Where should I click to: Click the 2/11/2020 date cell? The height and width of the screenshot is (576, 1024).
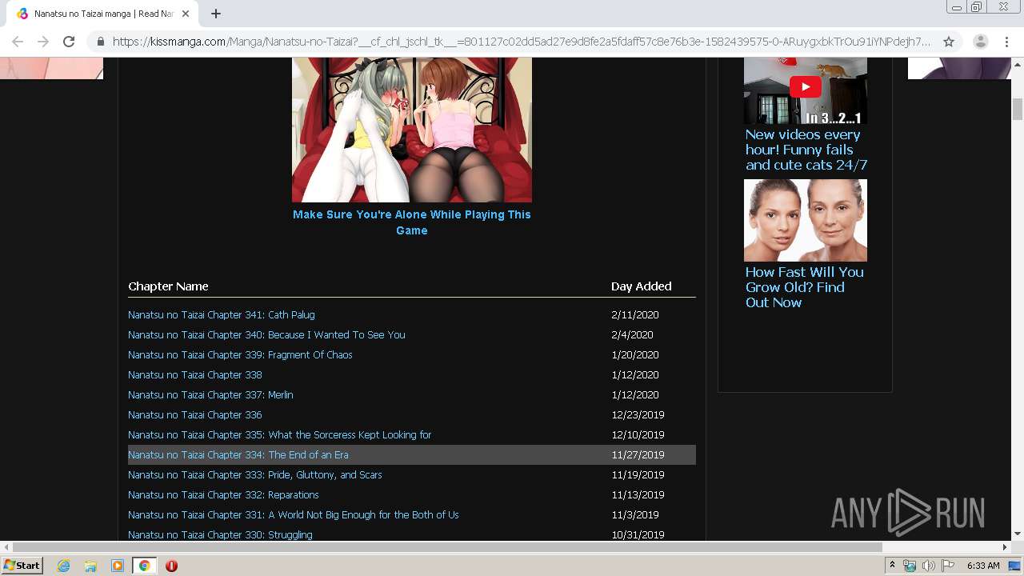coord(635,315)
